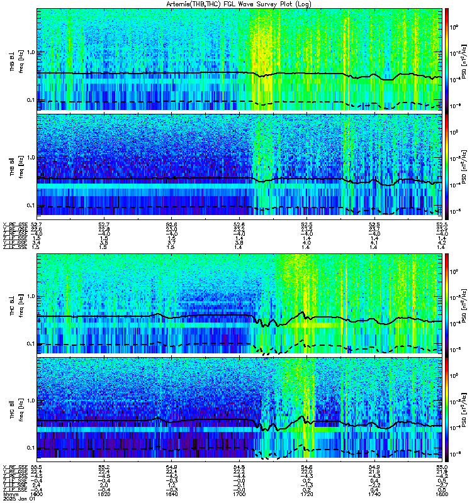Image resolution: width=472 pixels, height=503 pixels.
Task: Click the '10⁰' tick on the top THB color bar
Action: (454, 27)
